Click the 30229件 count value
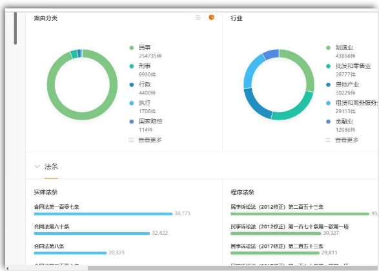The image size is (379, 271). point(345,93)
